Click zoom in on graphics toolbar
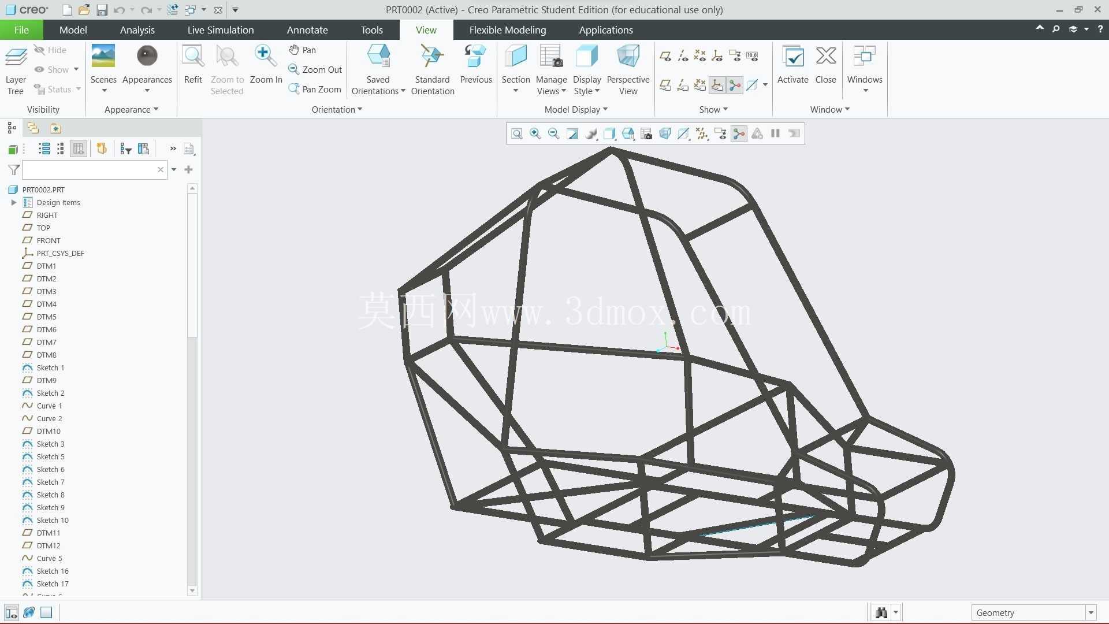 coord(535,134)
